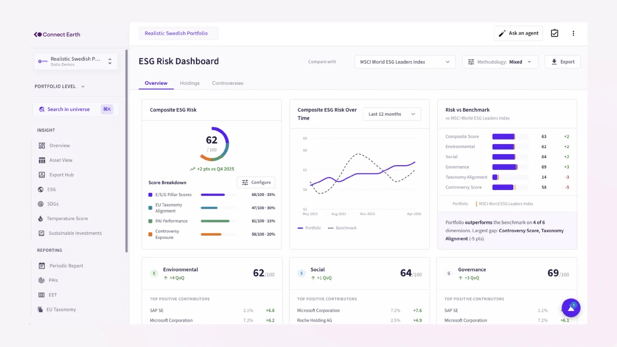Click the magic wand Ask agent icon
Viewport: 617px width, 347px height.
pyautogui.click(x=502, y=33)
